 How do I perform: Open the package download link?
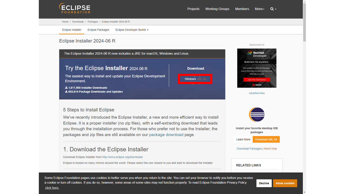coord(166,135)
